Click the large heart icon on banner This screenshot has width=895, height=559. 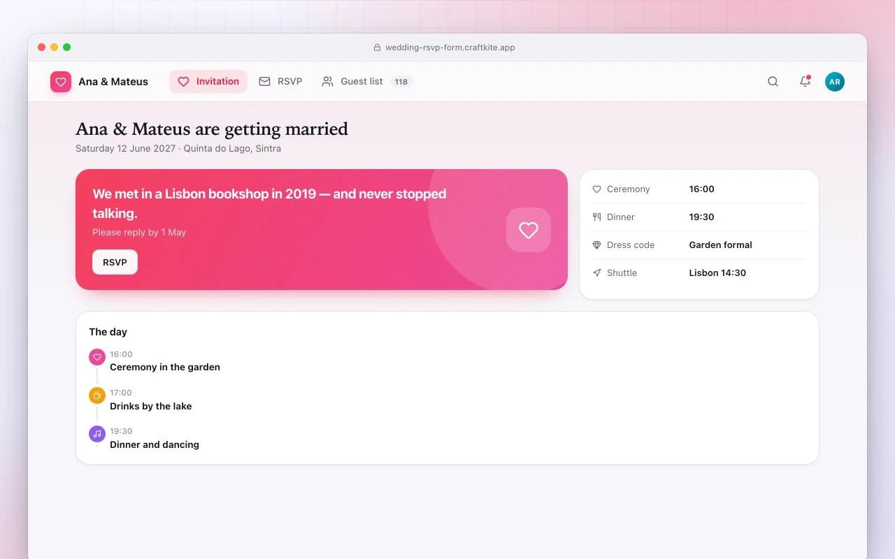529,229
